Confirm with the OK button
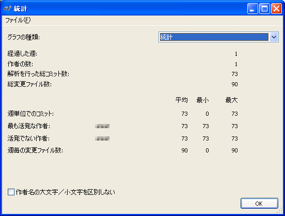Viewport: 285px width, 216px height. coord(259,204)
